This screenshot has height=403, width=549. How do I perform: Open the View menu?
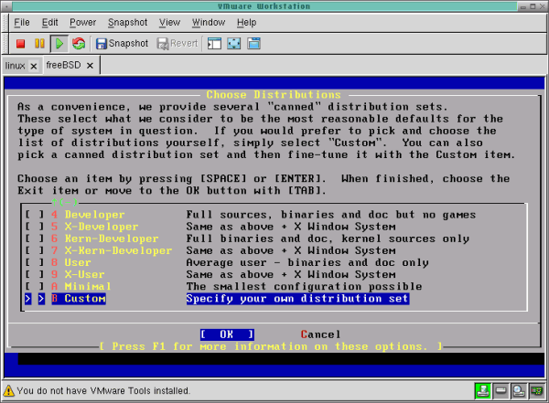170,22
